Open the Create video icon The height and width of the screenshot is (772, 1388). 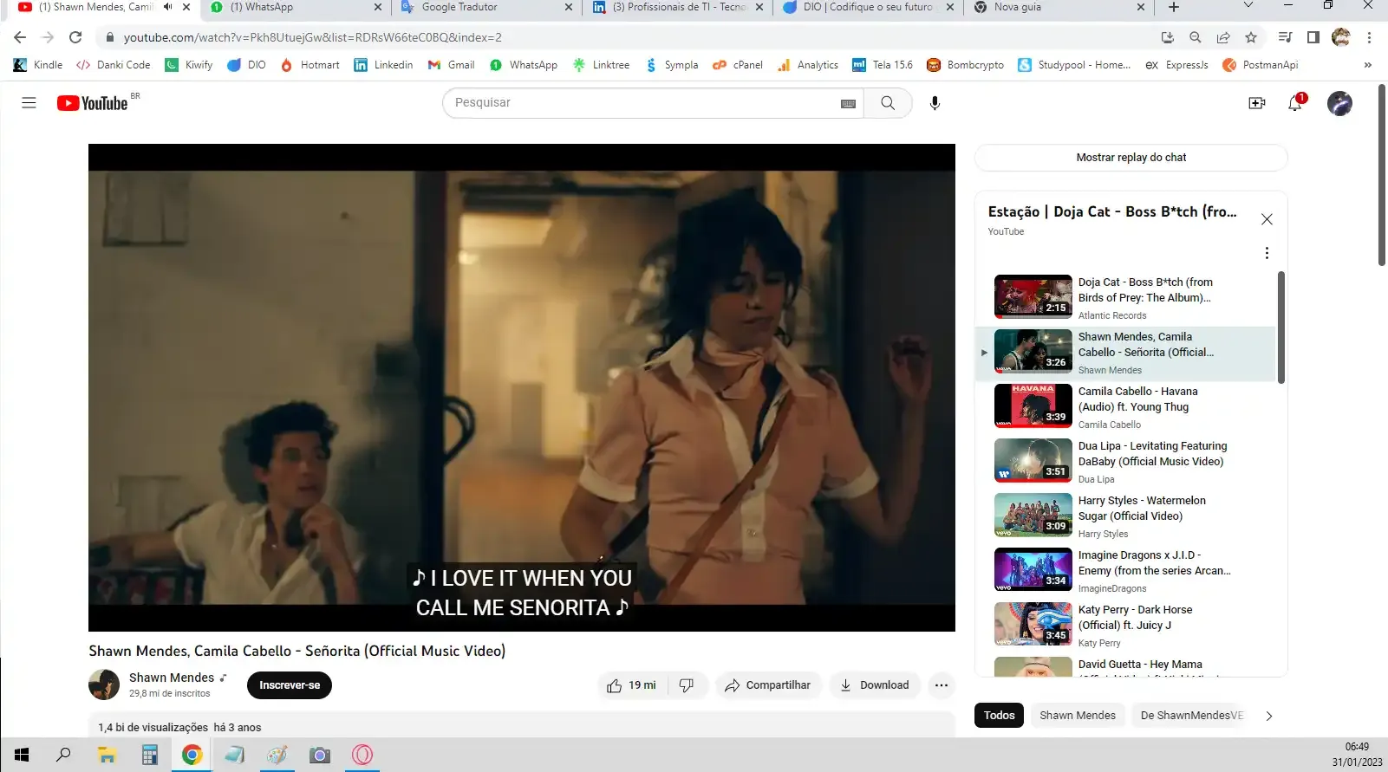coord(1256,103)
